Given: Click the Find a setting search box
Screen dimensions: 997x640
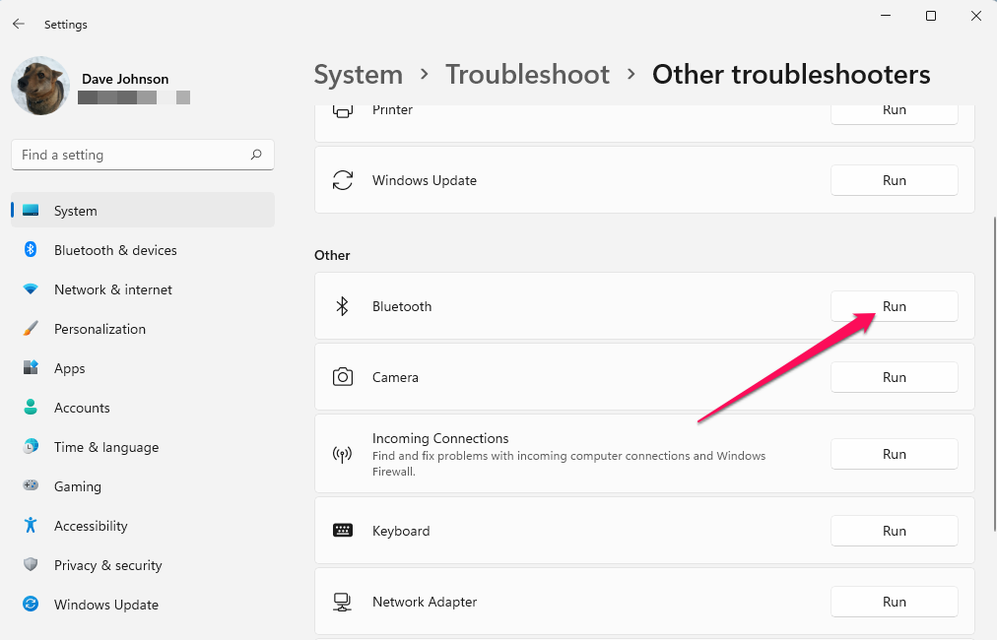Looking at the screenshot, I should pos(143,155).
